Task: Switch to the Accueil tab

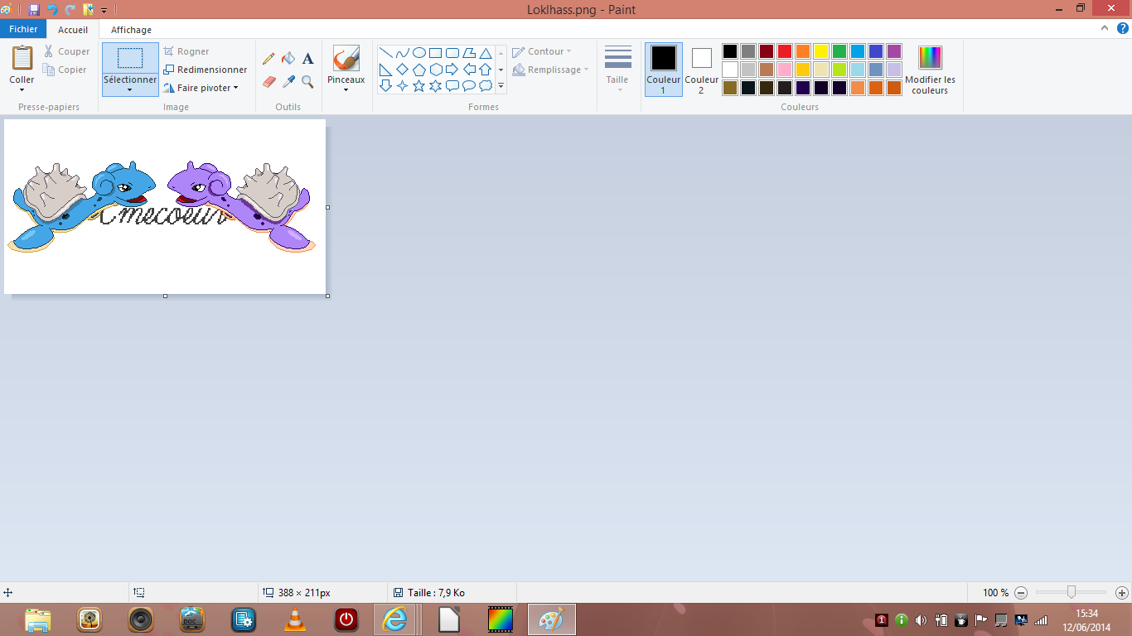Action: point(73,30)
